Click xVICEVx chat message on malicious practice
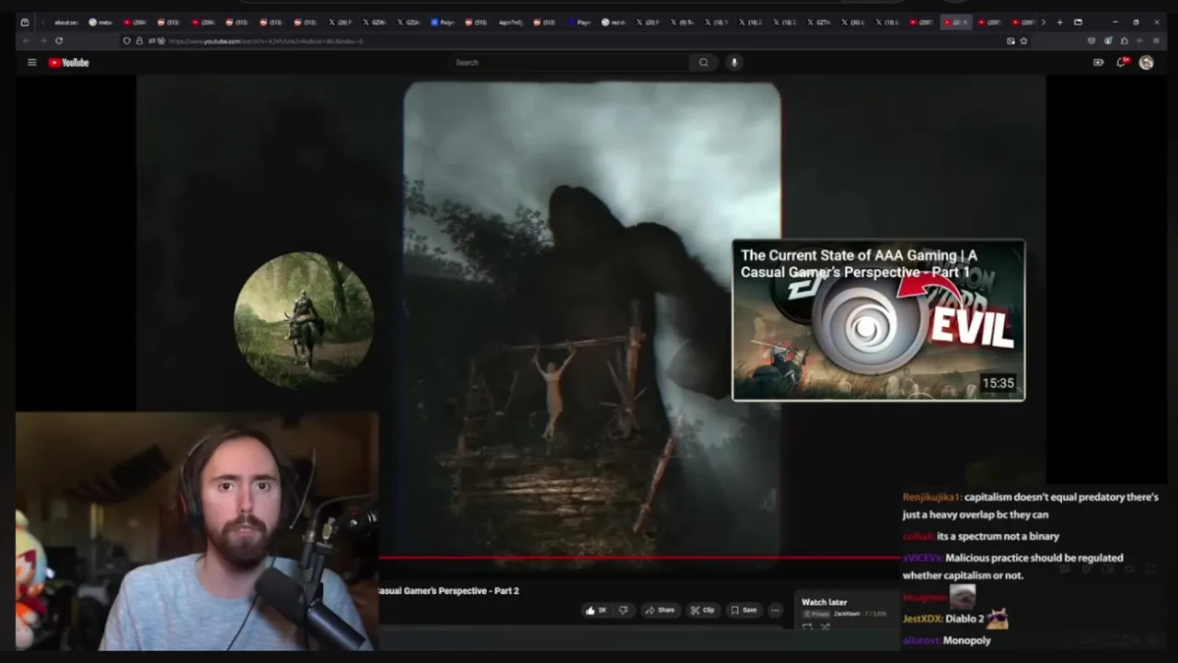The width and height of the screenshot is (1178, 663). [1013, 566]
